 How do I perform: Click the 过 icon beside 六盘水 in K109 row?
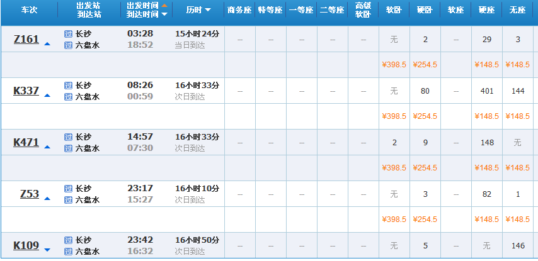pyautogui.click(x=68, y=252)
